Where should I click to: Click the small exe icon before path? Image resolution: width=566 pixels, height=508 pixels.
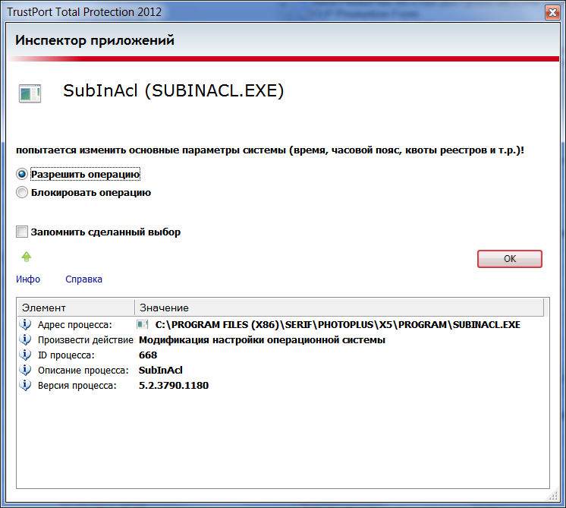142,324
